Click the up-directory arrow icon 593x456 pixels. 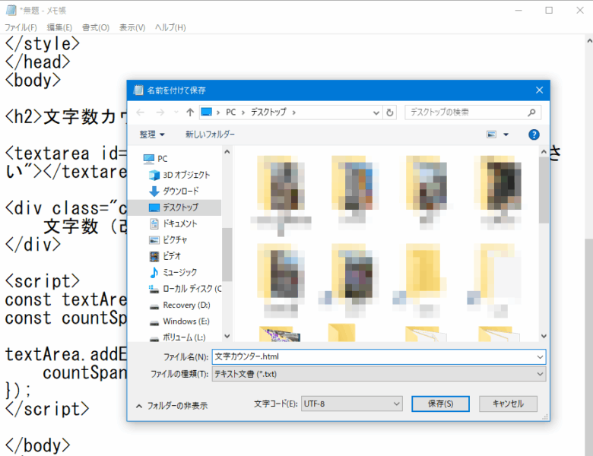coord(189,112)
